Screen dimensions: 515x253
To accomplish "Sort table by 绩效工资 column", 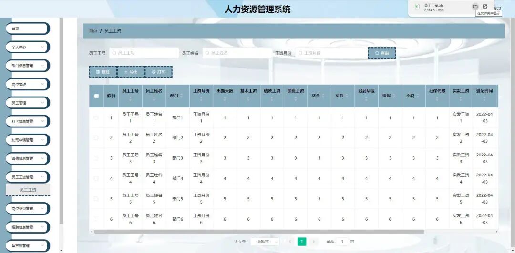I will pyautogui.click(x=272, y=99).
